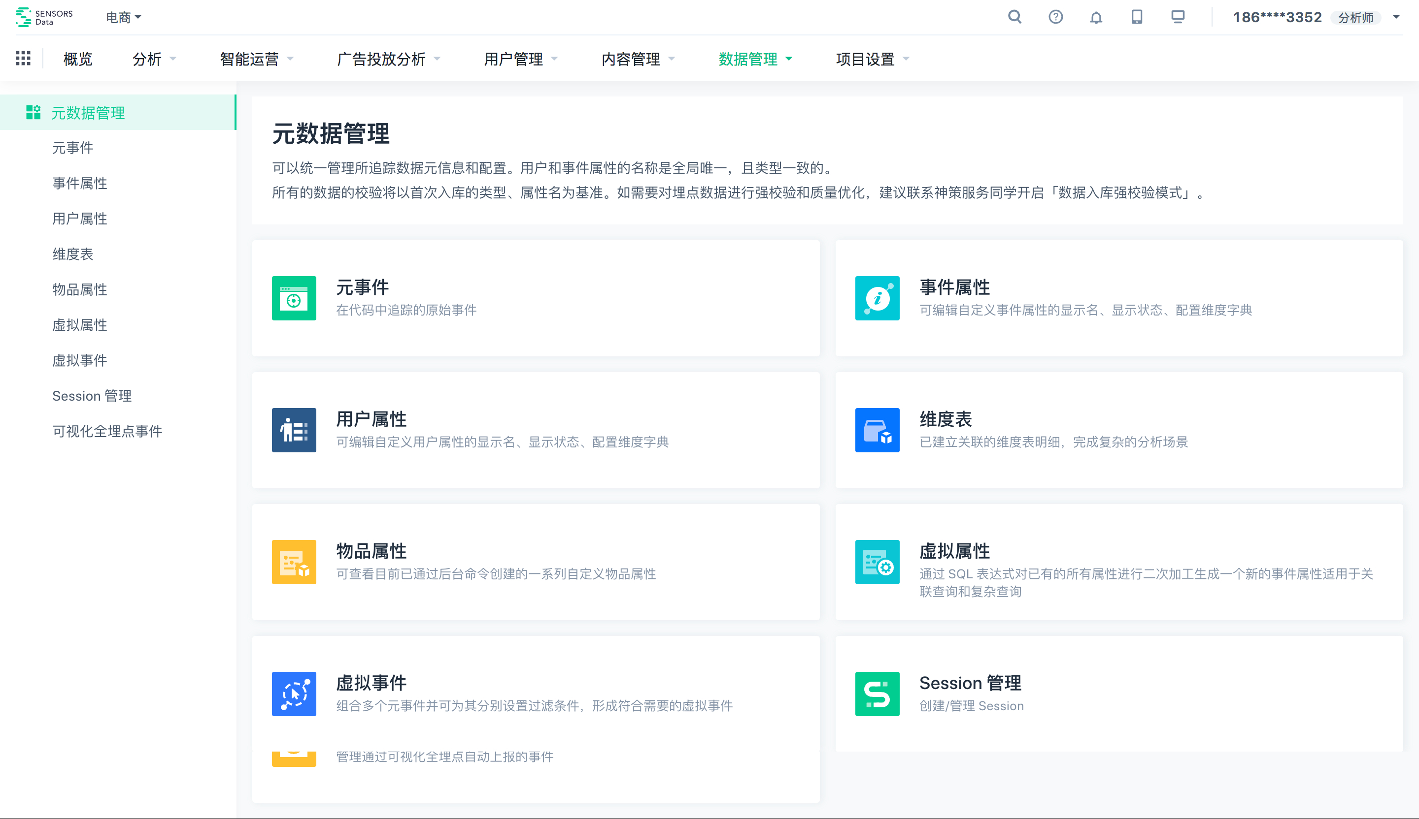Click the 元数据管理 page heading
Screen dimensions: 1419x819
pos(331,134)
